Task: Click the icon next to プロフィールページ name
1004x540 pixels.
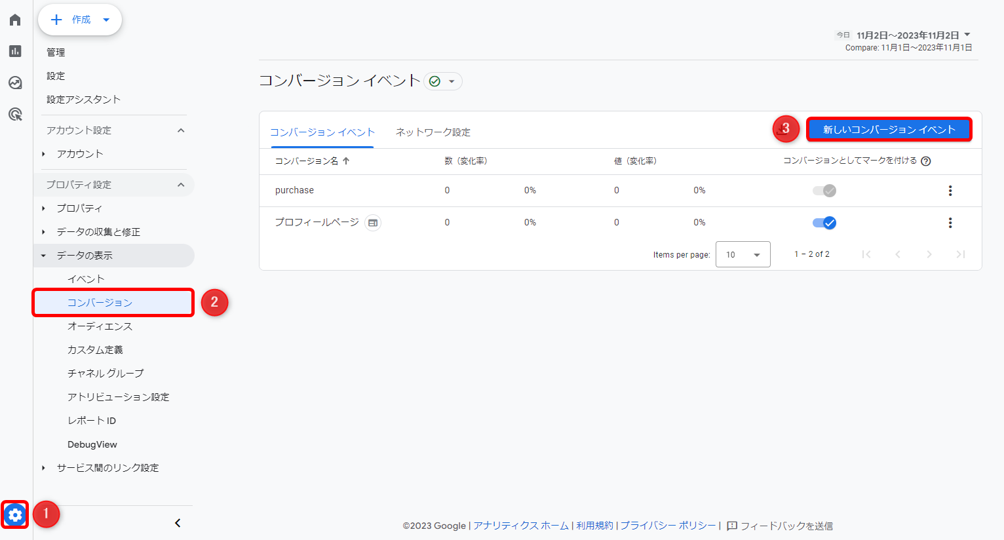Action: point(372,223)
